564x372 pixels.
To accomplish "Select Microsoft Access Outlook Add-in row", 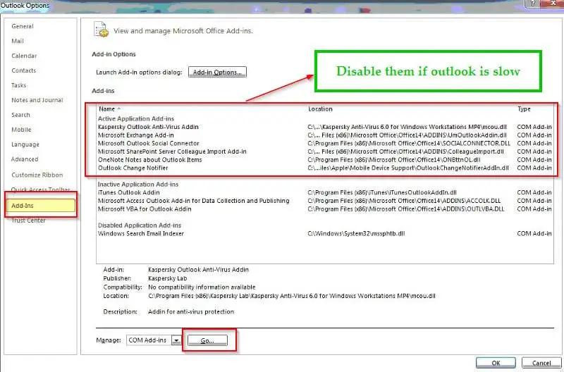I will [324, 201].
